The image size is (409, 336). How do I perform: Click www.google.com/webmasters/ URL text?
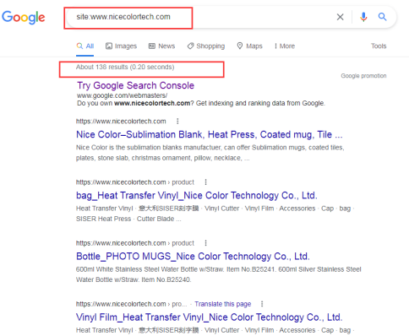tap(123, 95)
